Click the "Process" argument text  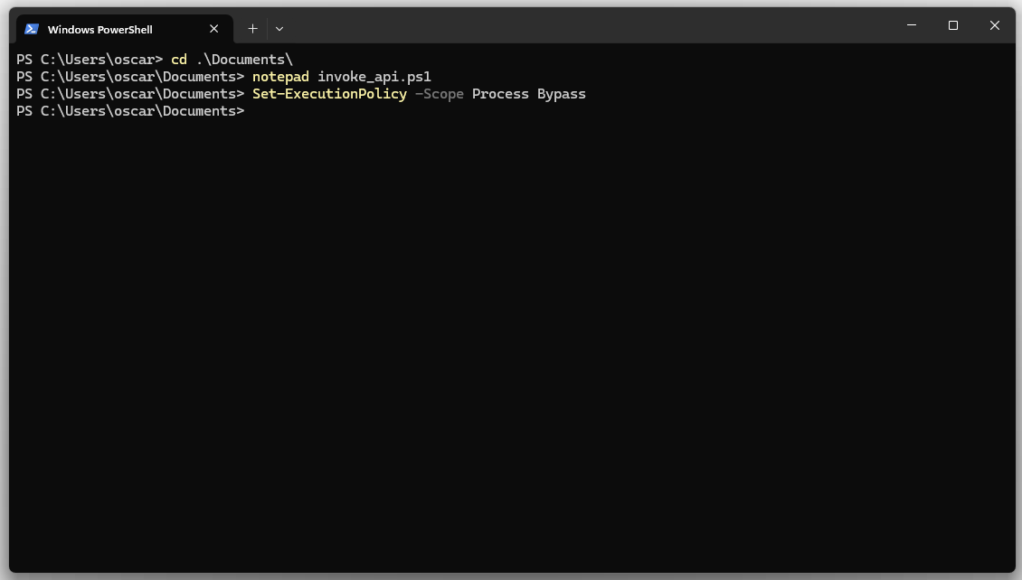tap(500, 94)
